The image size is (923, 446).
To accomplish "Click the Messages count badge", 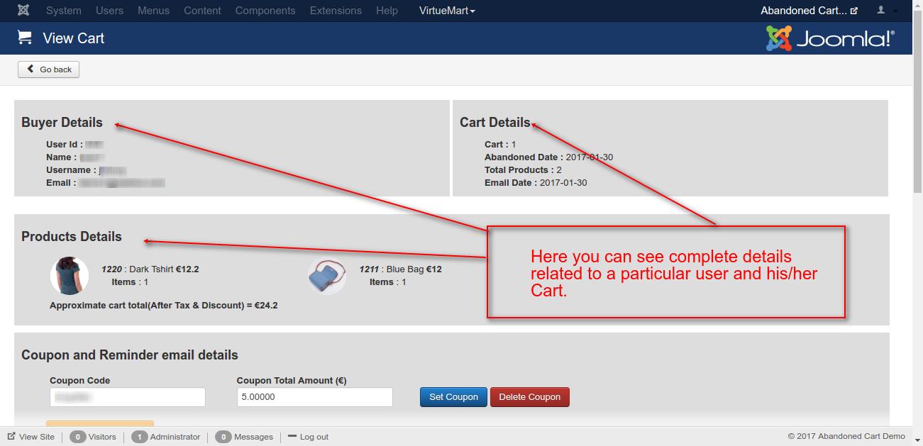I will (223, 437).
